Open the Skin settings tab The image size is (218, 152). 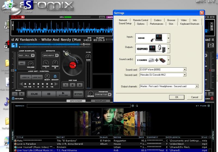pyautogui.click(x=171, y=24)
